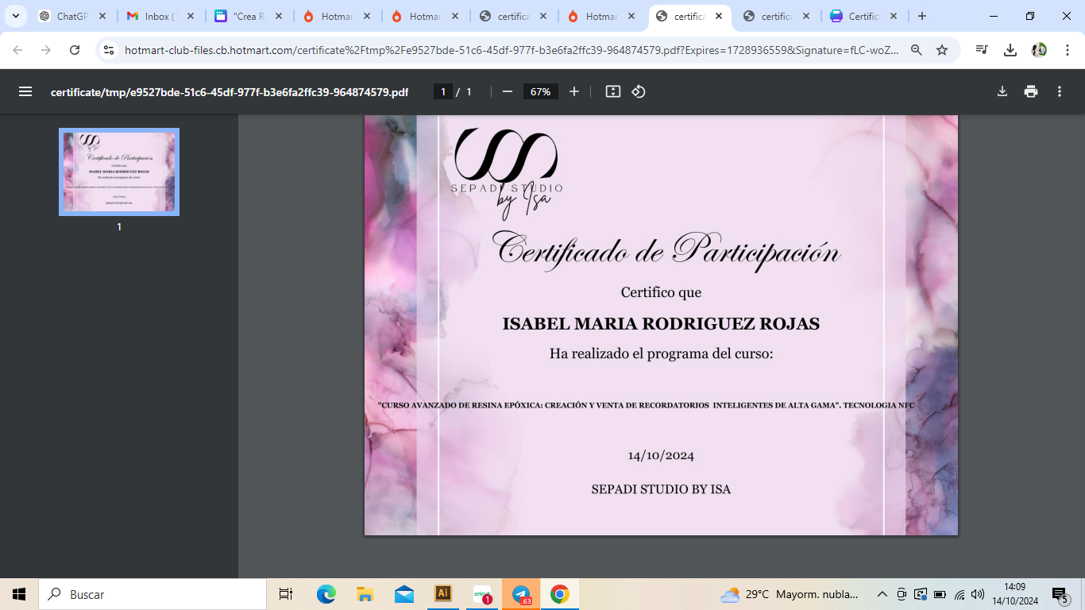This screenshot has width=1085, height=610.
Task: Click the 67% zoom level field
Action: [x=540, y=91]
